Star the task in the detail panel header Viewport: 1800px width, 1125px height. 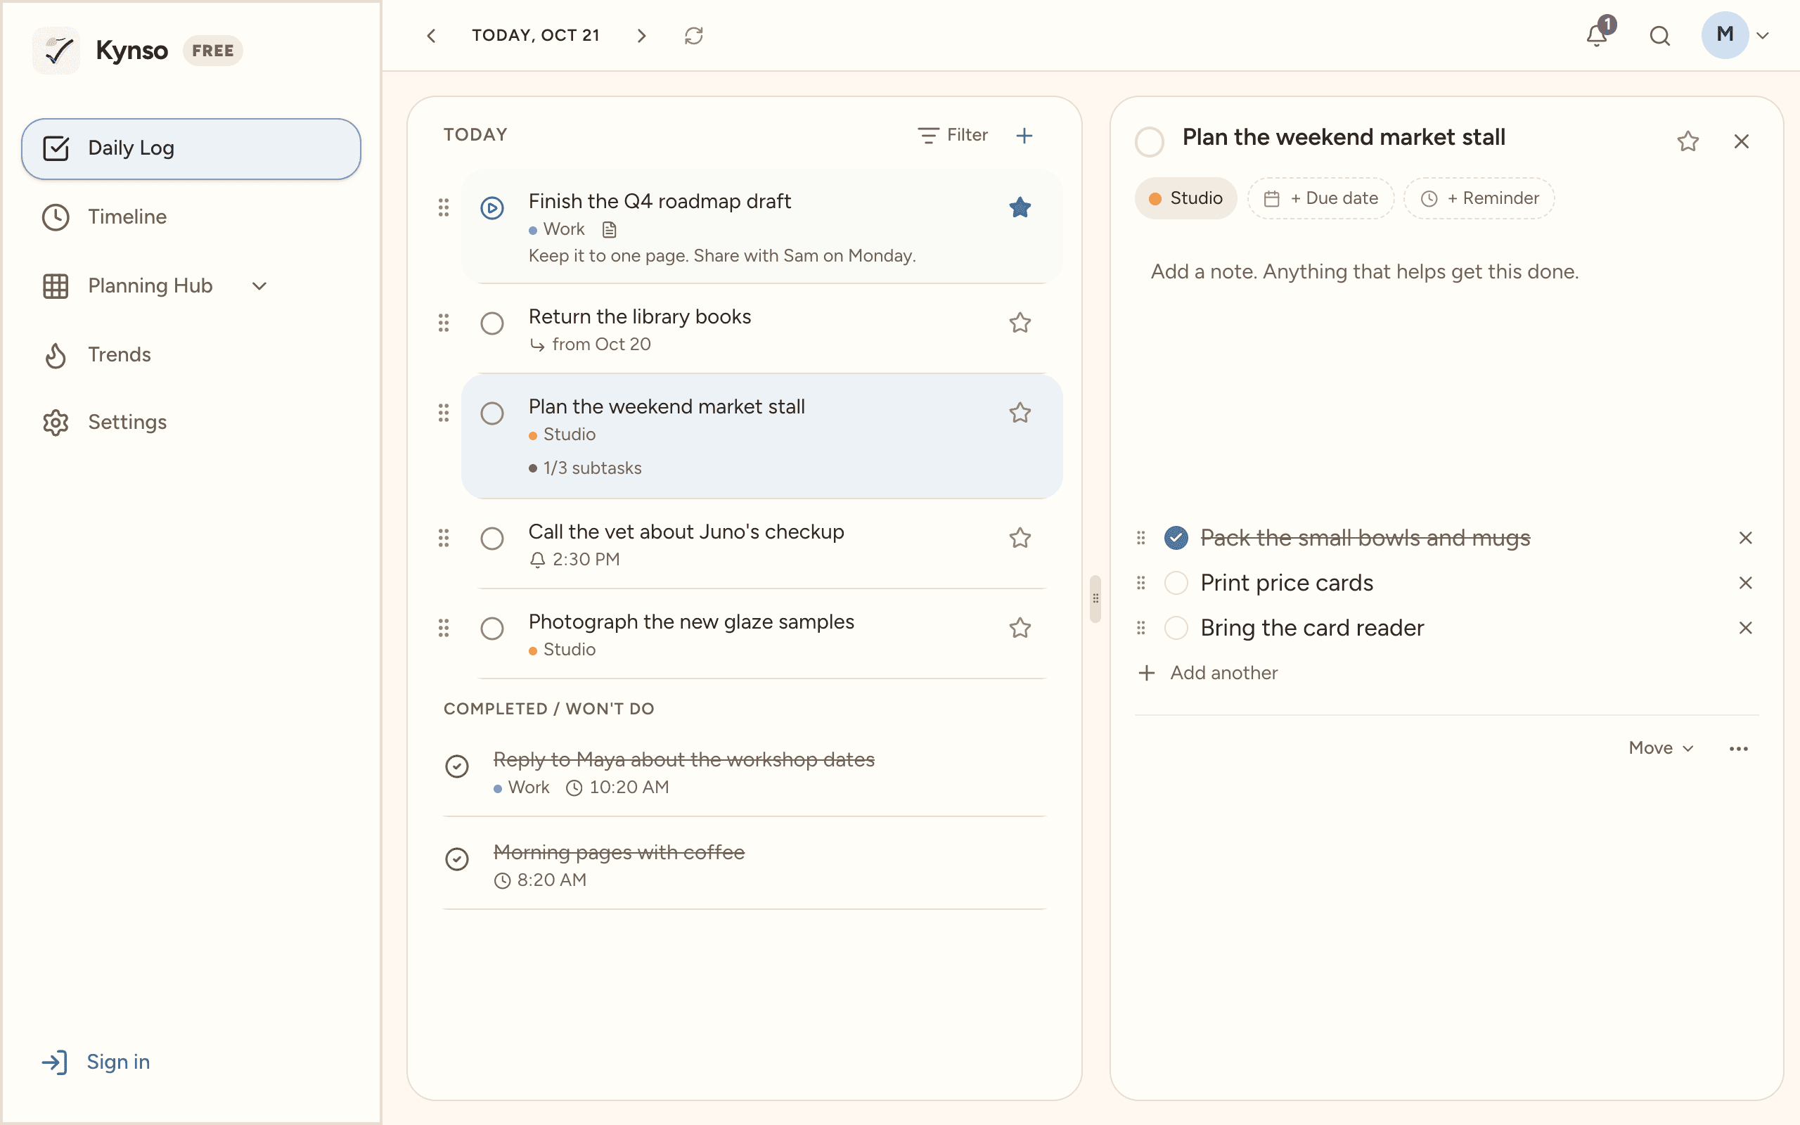(1687, 141)
